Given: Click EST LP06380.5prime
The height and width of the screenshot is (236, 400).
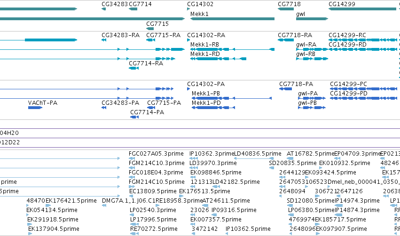Looking at the screenshot, I should [x=311, y=211].
